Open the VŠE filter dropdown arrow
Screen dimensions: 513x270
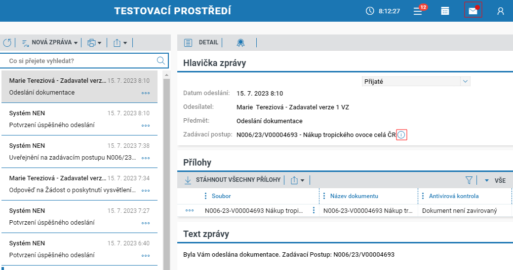tap(487, 180)
